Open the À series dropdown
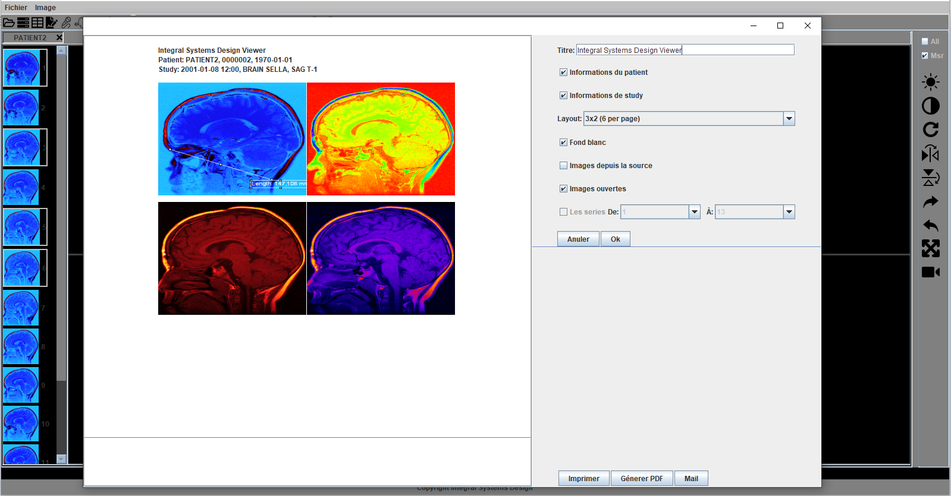The image size is (951, 496). 789,212
